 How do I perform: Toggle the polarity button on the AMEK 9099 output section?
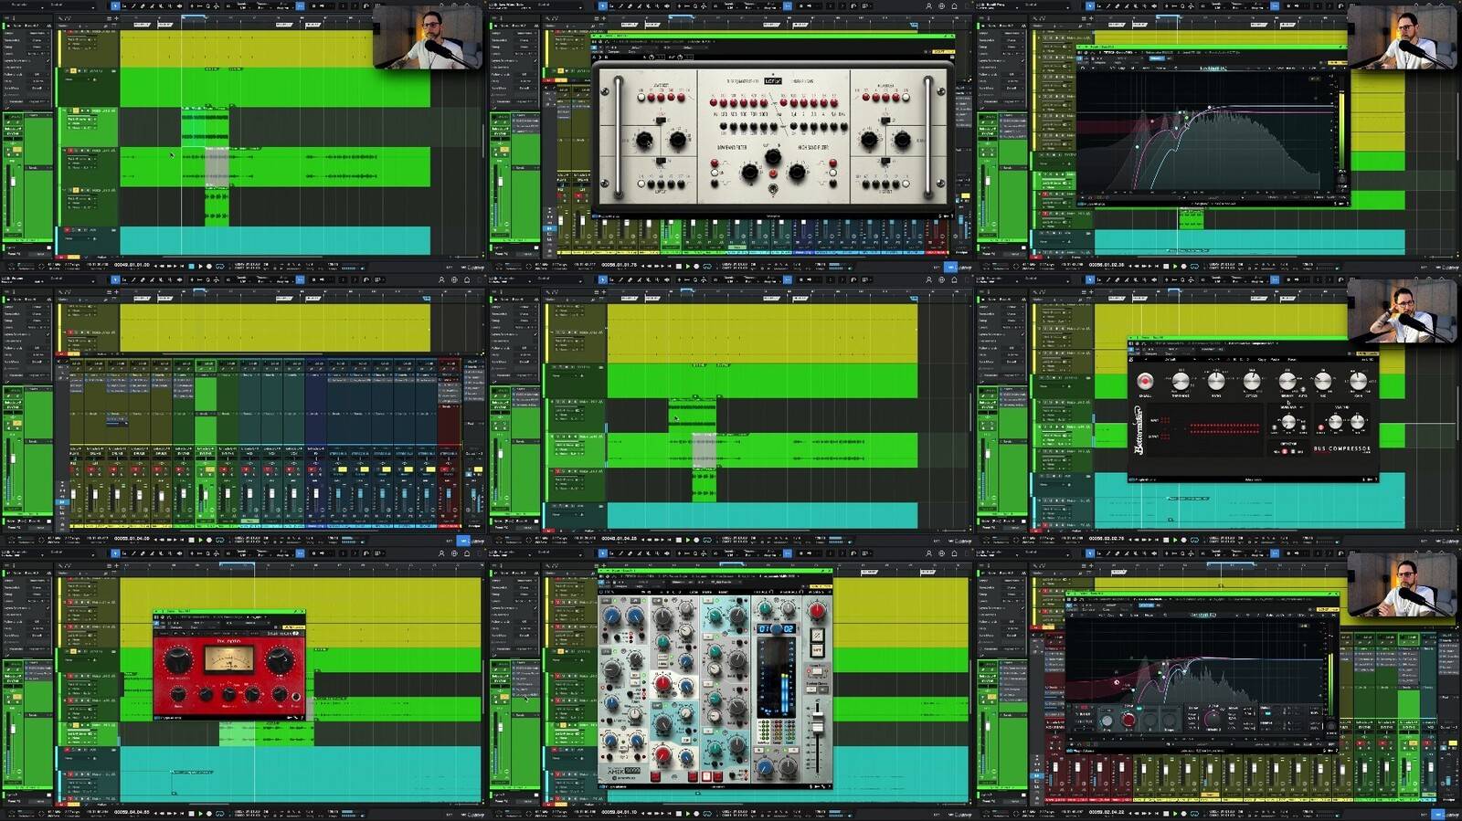tap(817, 636)
